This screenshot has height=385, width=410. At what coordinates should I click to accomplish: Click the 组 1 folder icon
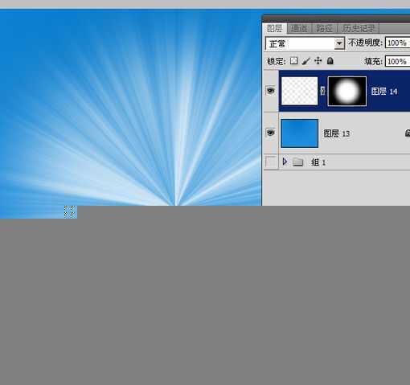click(297, 162)
